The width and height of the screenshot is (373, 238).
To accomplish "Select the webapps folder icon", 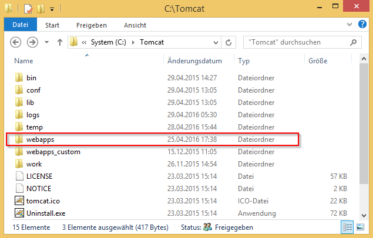I will point(19,140).
